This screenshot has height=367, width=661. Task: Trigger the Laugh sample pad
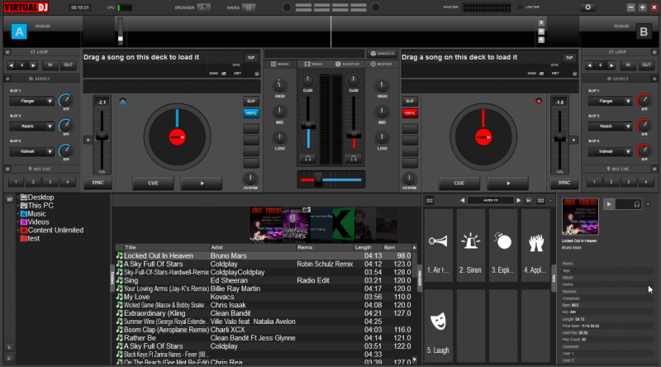(x=438, y=326)
